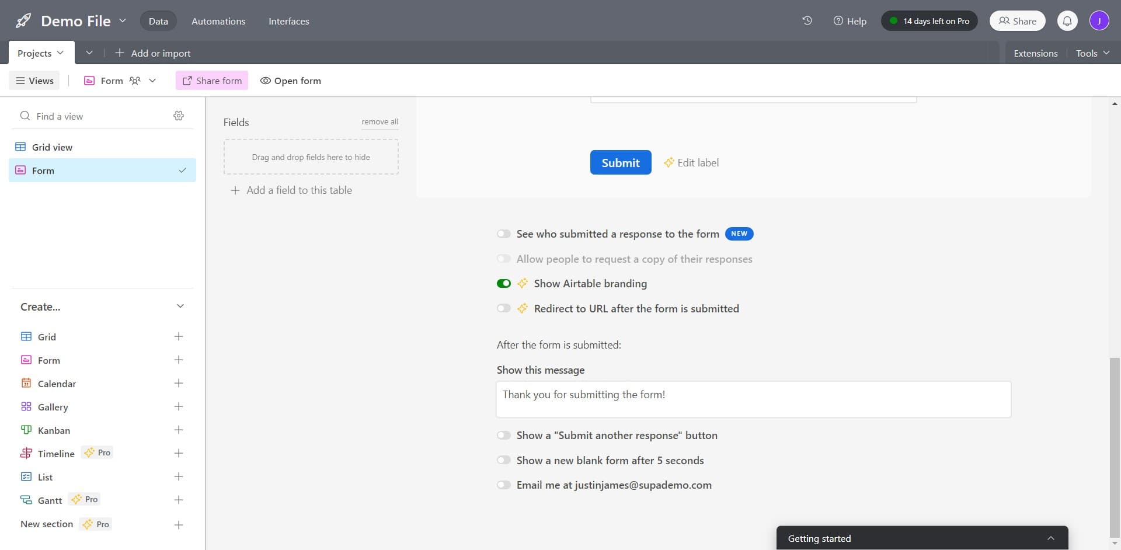Turn on Show a Submit another response button
The width and height of the screenshot is (1121, 550).
point(503,435)
